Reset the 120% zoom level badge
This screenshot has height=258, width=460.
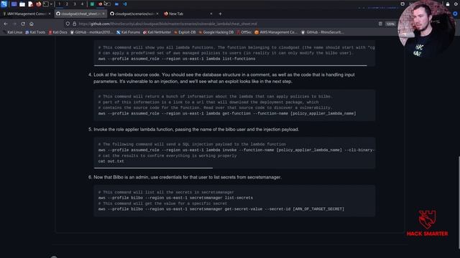390,24
